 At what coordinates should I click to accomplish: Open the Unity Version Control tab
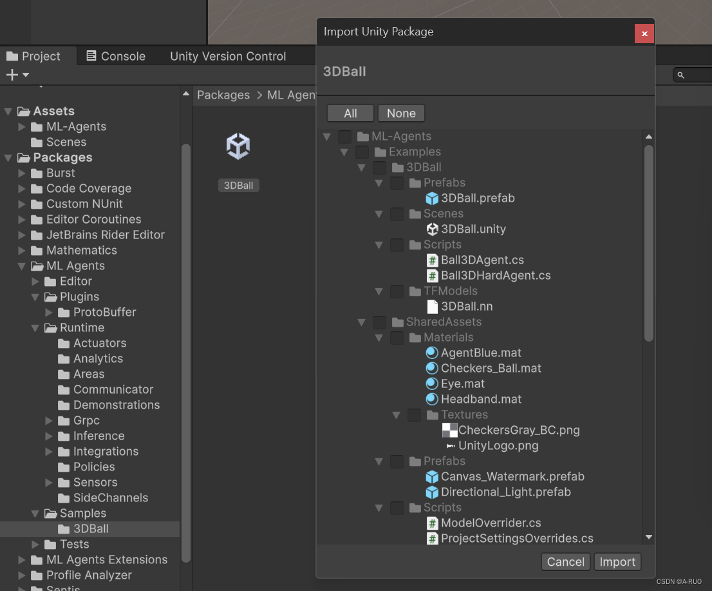coord(228,56)
